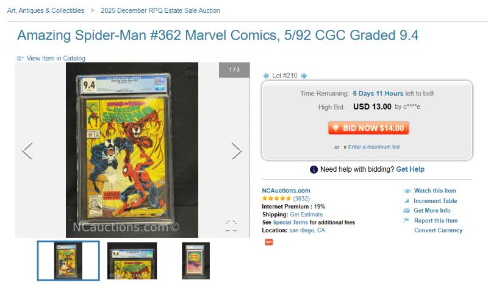Click the Increment Table icon
The width and height of the screenshot is (488, 299).
407,201
